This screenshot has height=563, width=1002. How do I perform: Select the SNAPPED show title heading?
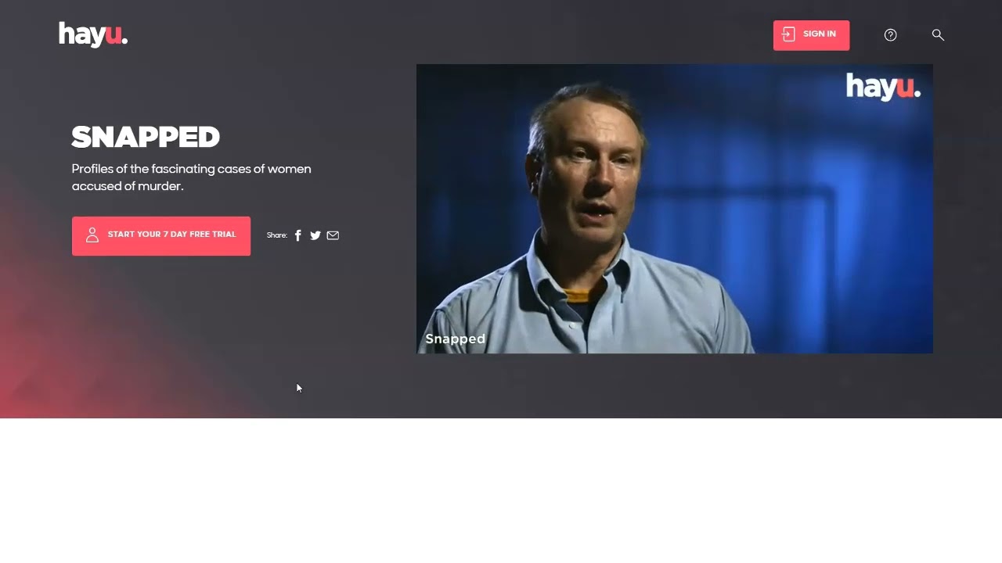click(146, 138)
